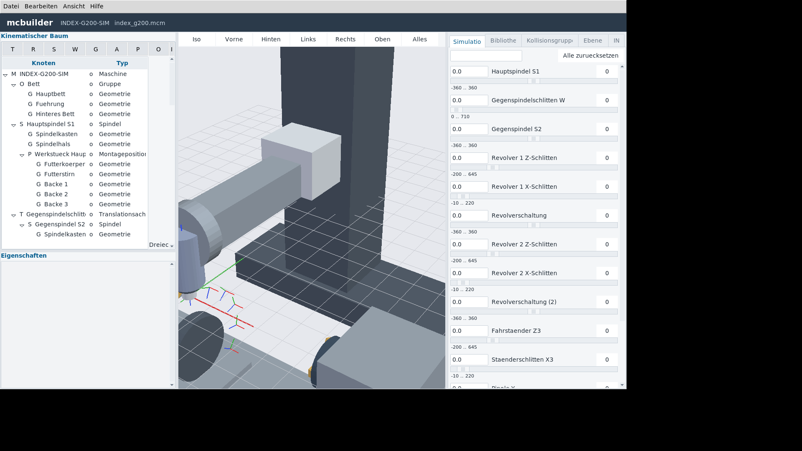Image resolution: width=802 pixels, height=451 pixels.
Task: Click the Knoten column header
Action: (43, 63)
